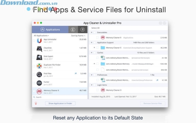Open the Remains tab icon (R)
This screenshot has width=196, height=123.
pyautogui.click(x=82, y=30)
